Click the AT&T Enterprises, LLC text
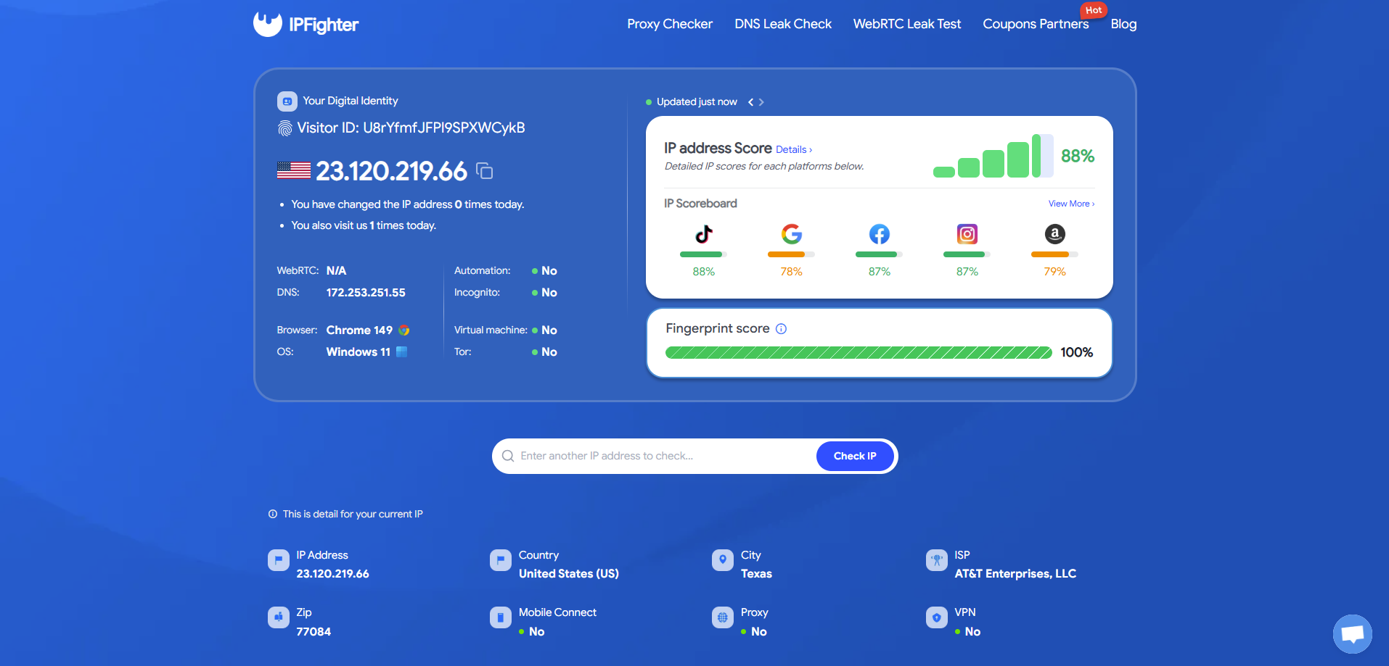This screenshot has height=666, width=1389. pyautogui.click(x=1015, y=574)
